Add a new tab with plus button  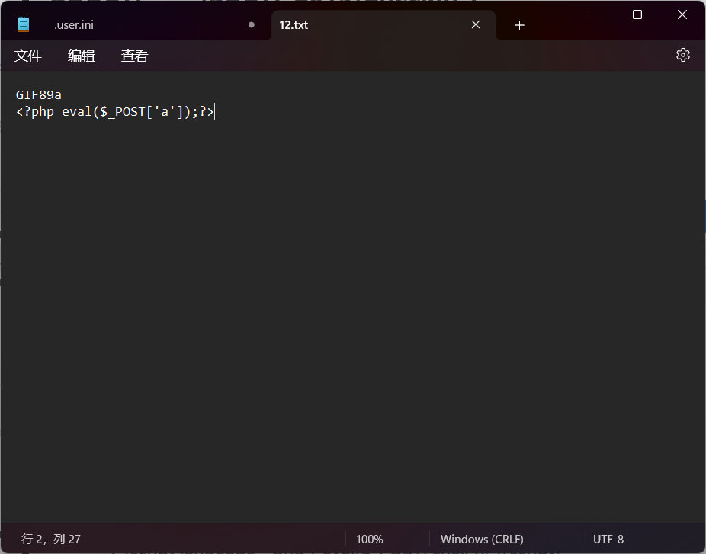(519, 25)
